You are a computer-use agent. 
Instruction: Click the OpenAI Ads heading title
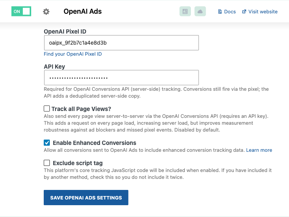(83, 11)
